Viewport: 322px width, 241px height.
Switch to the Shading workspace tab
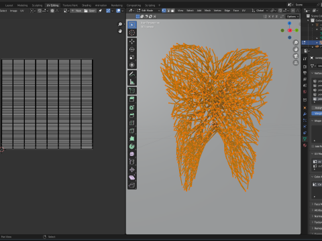[87, 5]
